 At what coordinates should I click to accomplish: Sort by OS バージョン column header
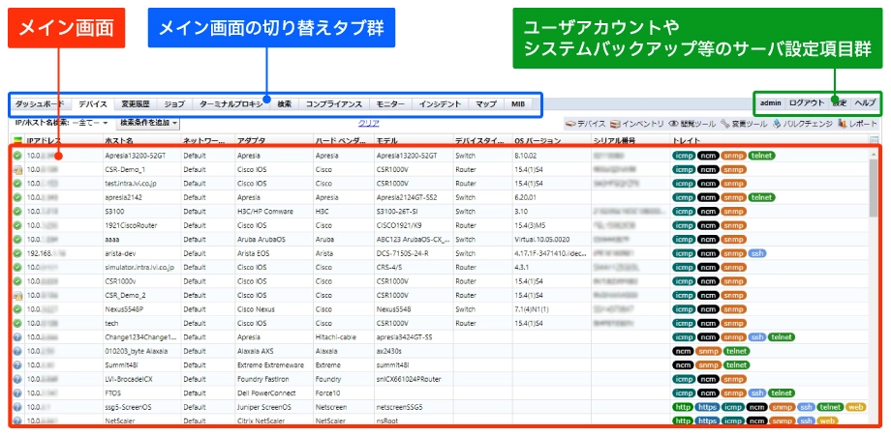pos(551,141)
